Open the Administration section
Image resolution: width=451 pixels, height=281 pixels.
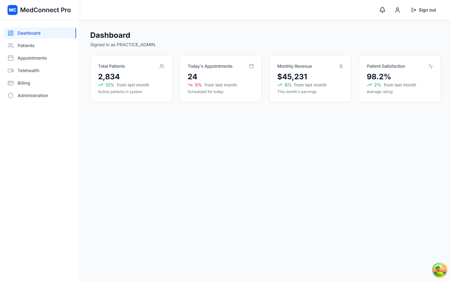[x=40, y=96]
